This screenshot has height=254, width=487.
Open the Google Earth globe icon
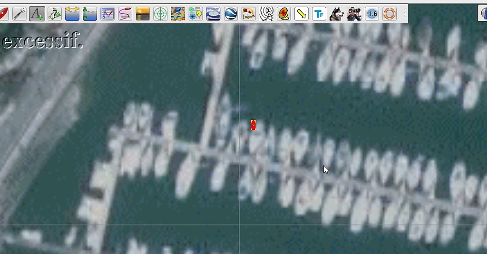pyautogui.click(x=231, y=14)
